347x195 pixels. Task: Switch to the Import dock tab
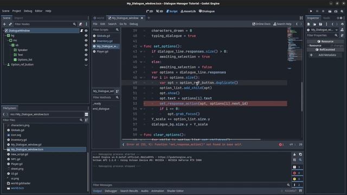pos(18,18)
